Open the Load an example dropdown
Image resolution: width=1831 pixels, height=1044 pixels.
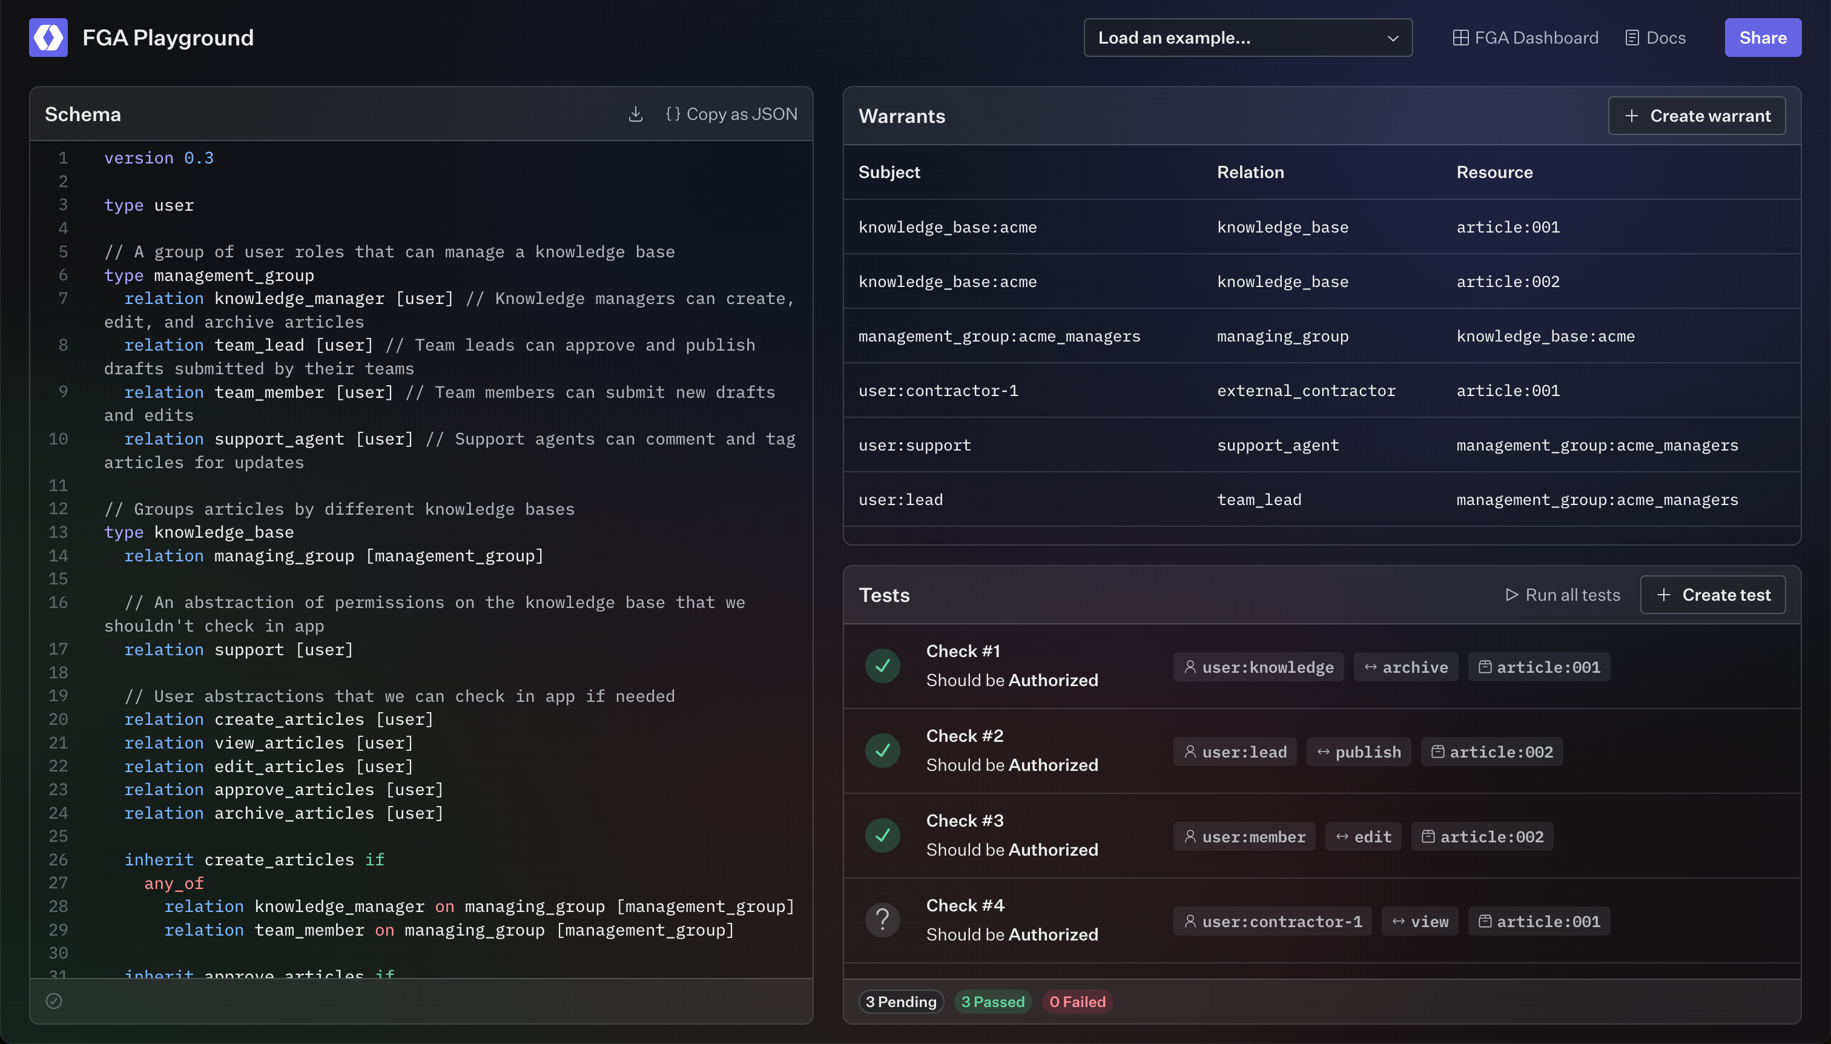1247,38
